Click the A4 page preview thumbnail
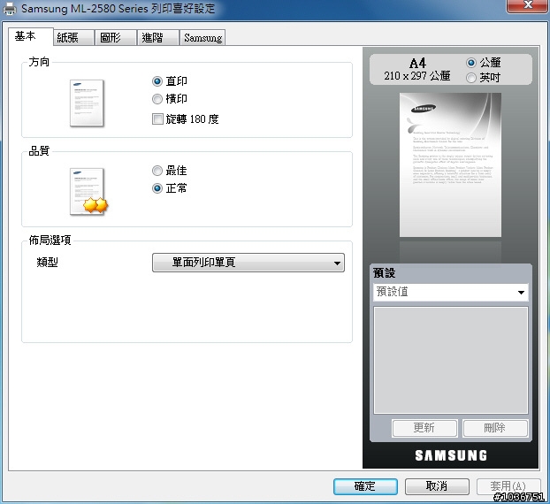Image resolution: width=550 pixels, height=504 pixels. tap(450, 164)
